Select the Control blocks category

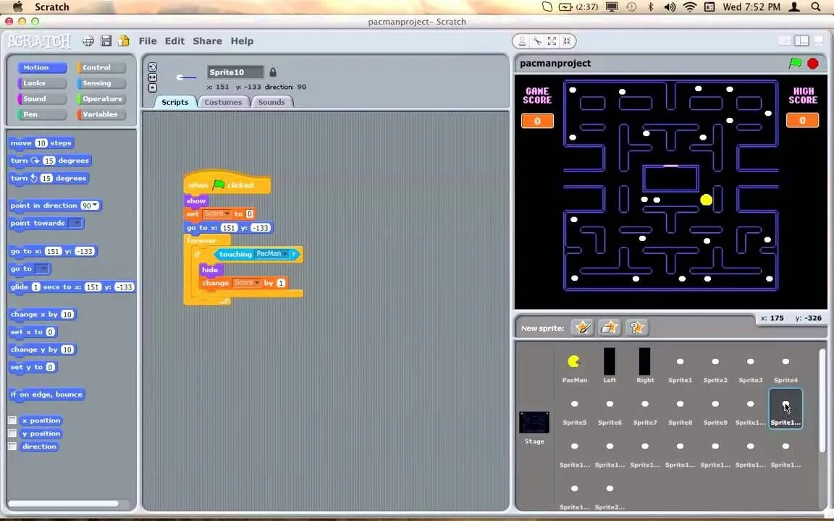101,67
